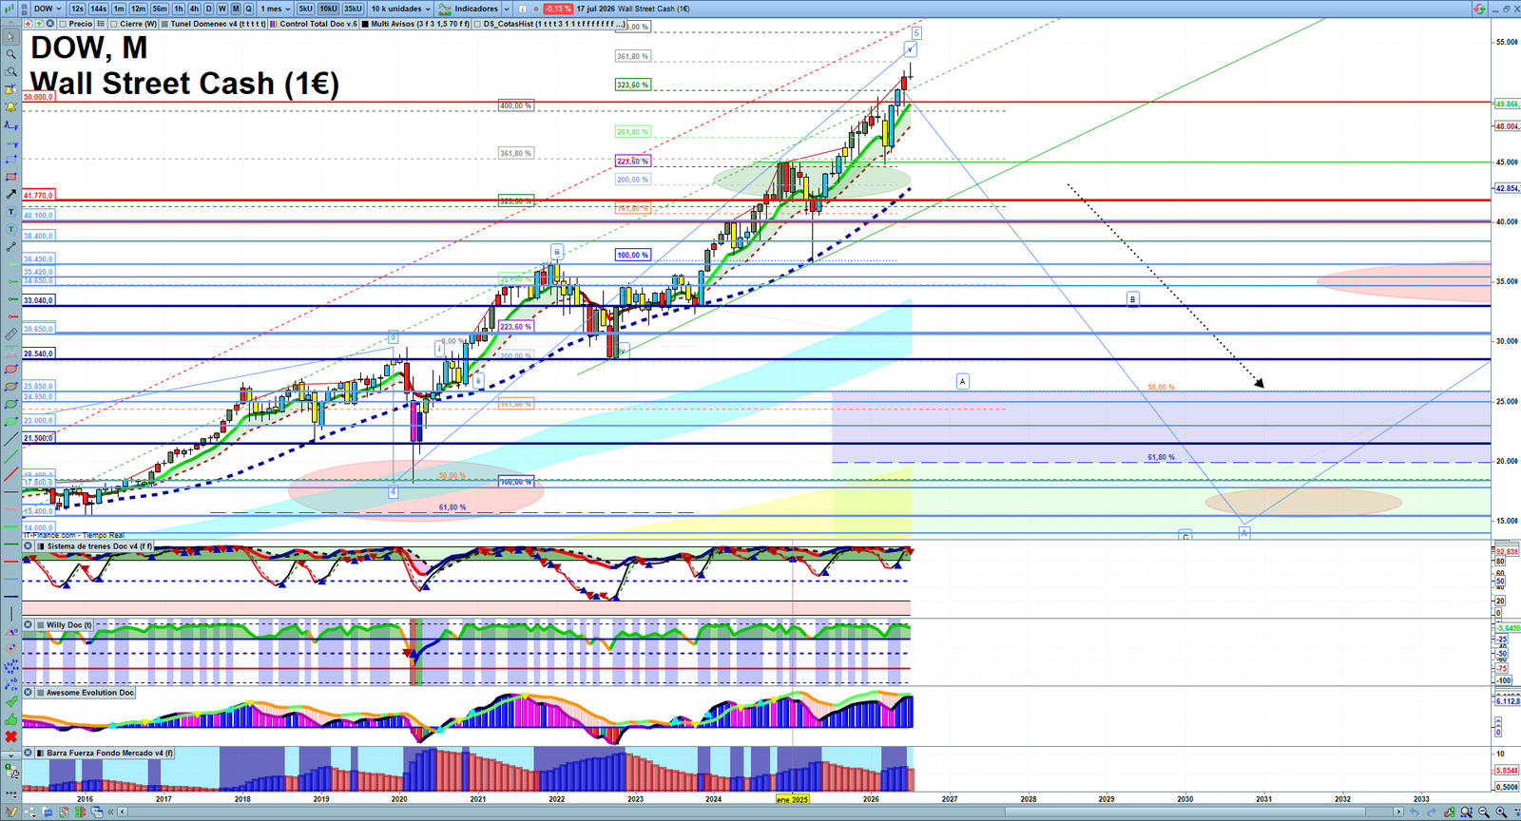This screenshot has width=1521, height=821.
Task: Open the DOW instrument selector dropdown
Action: click(x=47, y=9)
